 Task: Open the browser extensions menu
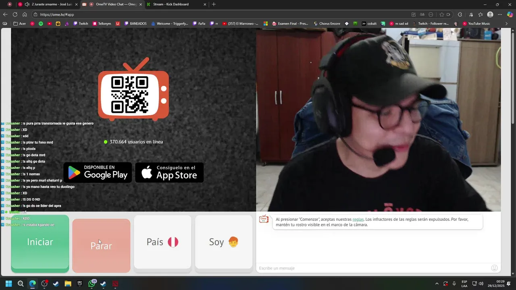(460, 14)
